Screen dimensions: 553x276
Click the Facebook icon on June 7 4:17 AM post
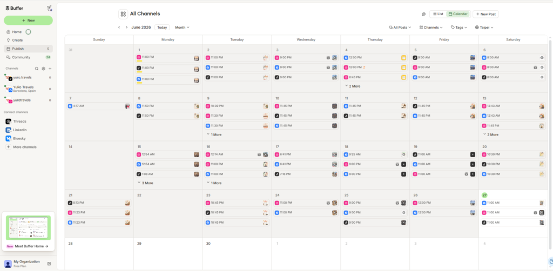point(70,106)
